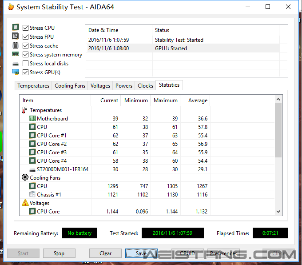Open the Cooling Fans tab
Image resolution: width=302 pixels, height=265 pixels.
pyautogui.click(x=70, y=86)
